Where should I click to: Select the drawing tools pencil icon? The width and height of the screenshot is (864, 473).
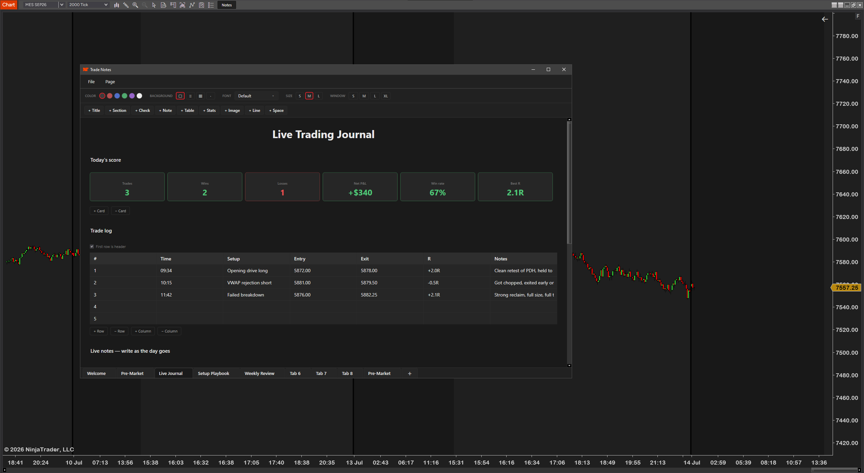click(126, 5)
